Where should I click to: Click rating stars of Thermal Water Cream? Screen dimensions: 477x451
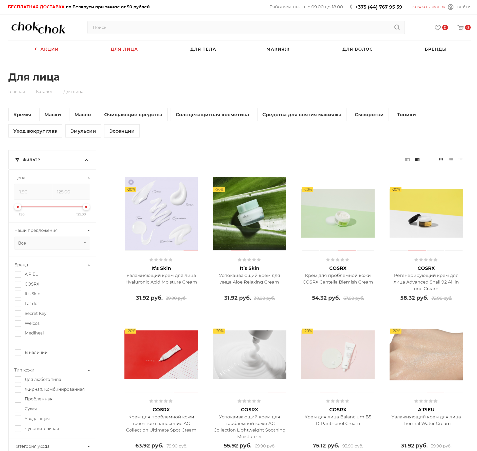(x=426, y=401)
